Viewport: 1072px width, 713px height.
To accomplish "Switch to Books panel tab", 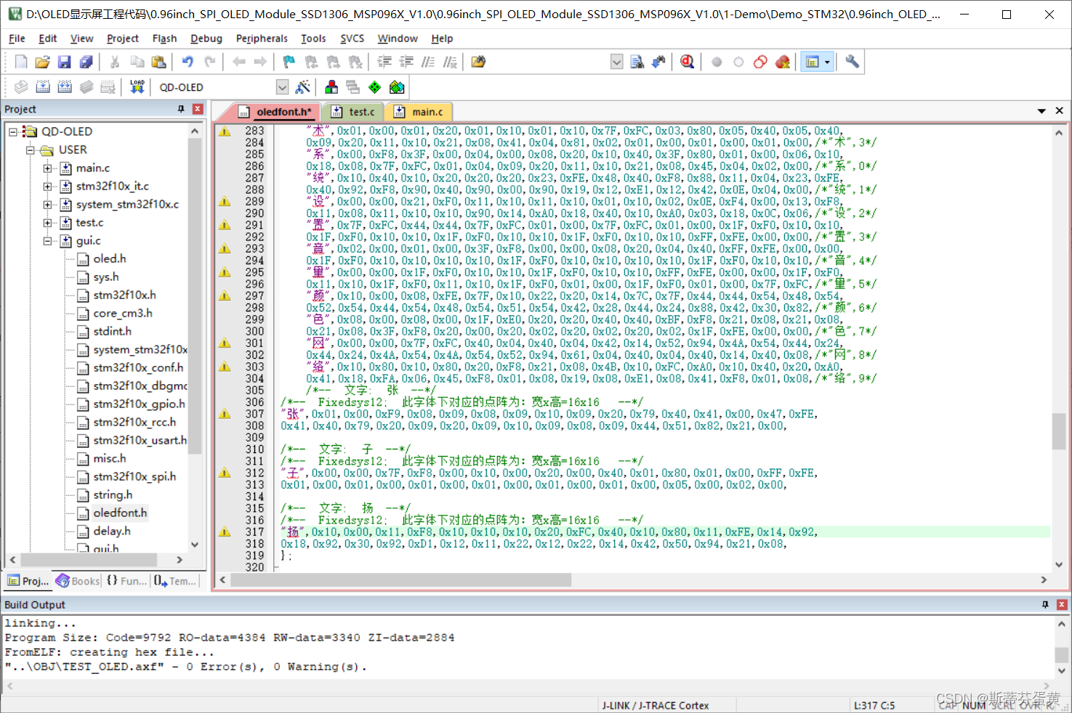I will click(78, 581).
